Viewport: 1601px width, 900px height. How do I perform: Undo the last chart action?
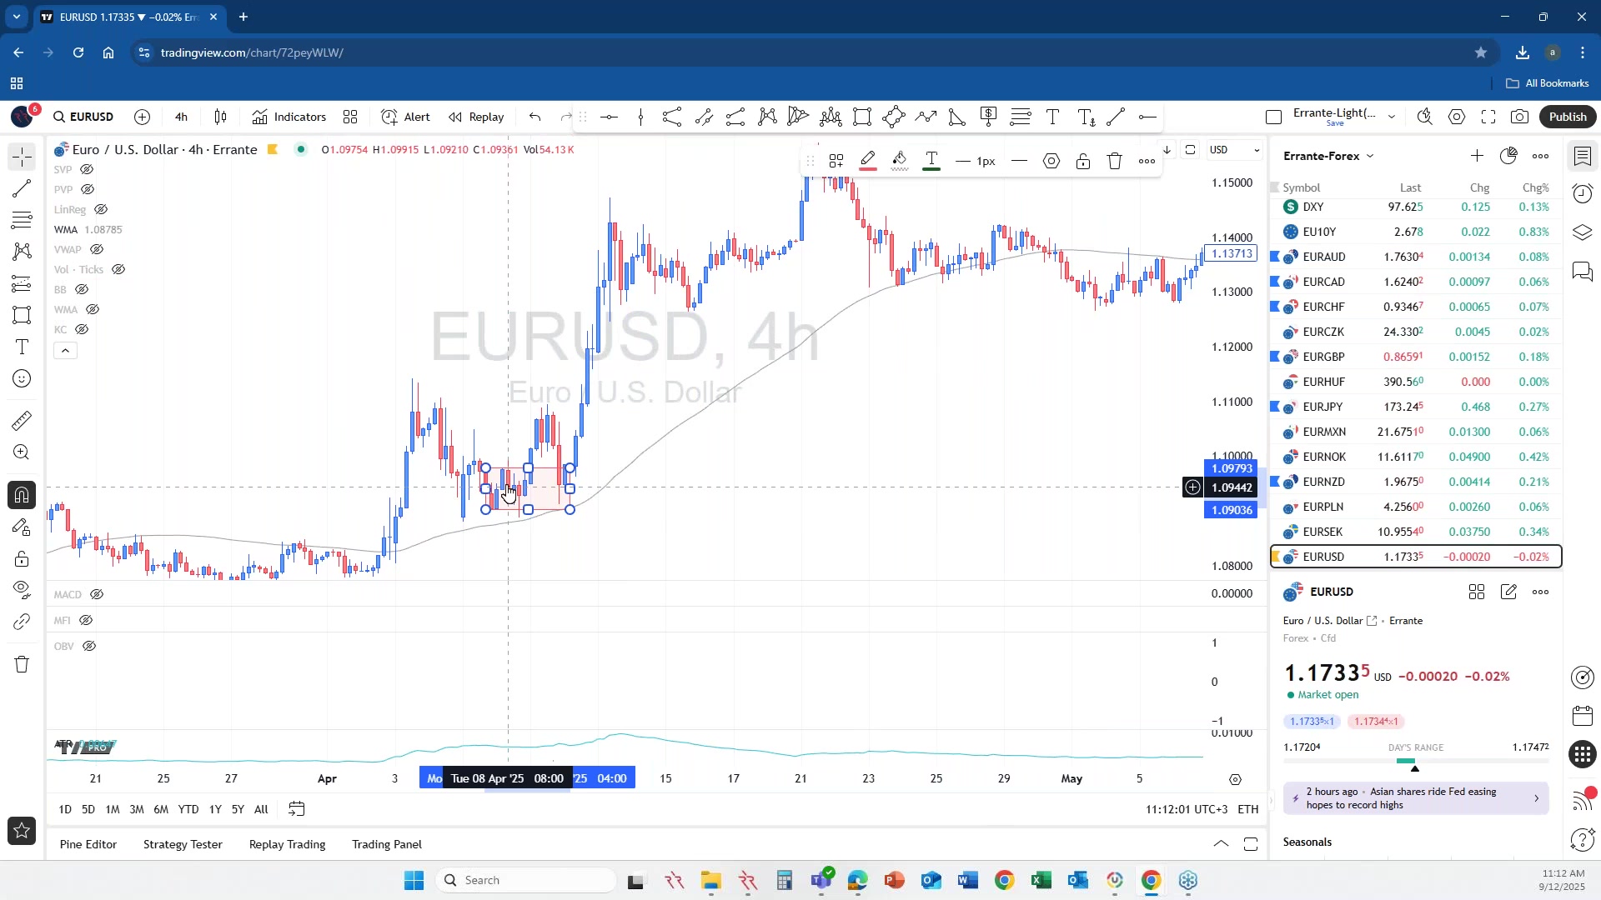535,117
